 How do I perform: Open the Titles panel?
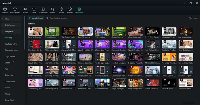[33, 10]
